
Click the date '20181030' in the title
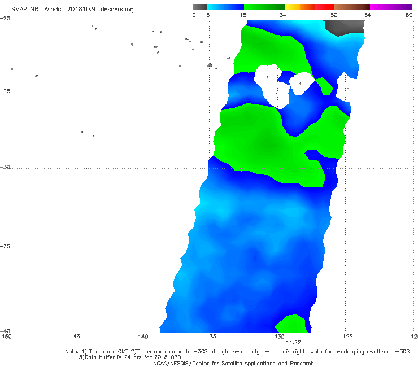coord(82,9)
